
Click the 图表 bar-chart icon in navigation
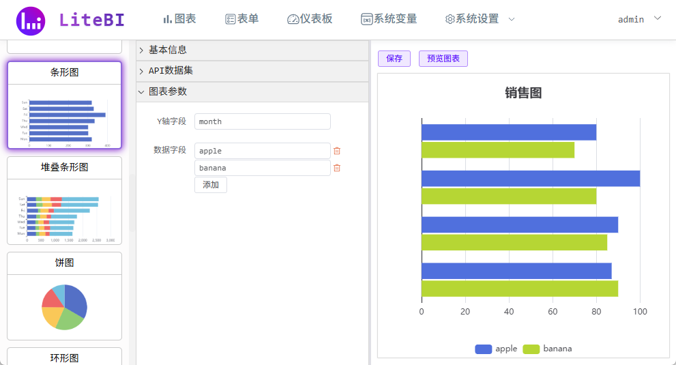pyautogui.click(x=167, y=19)
